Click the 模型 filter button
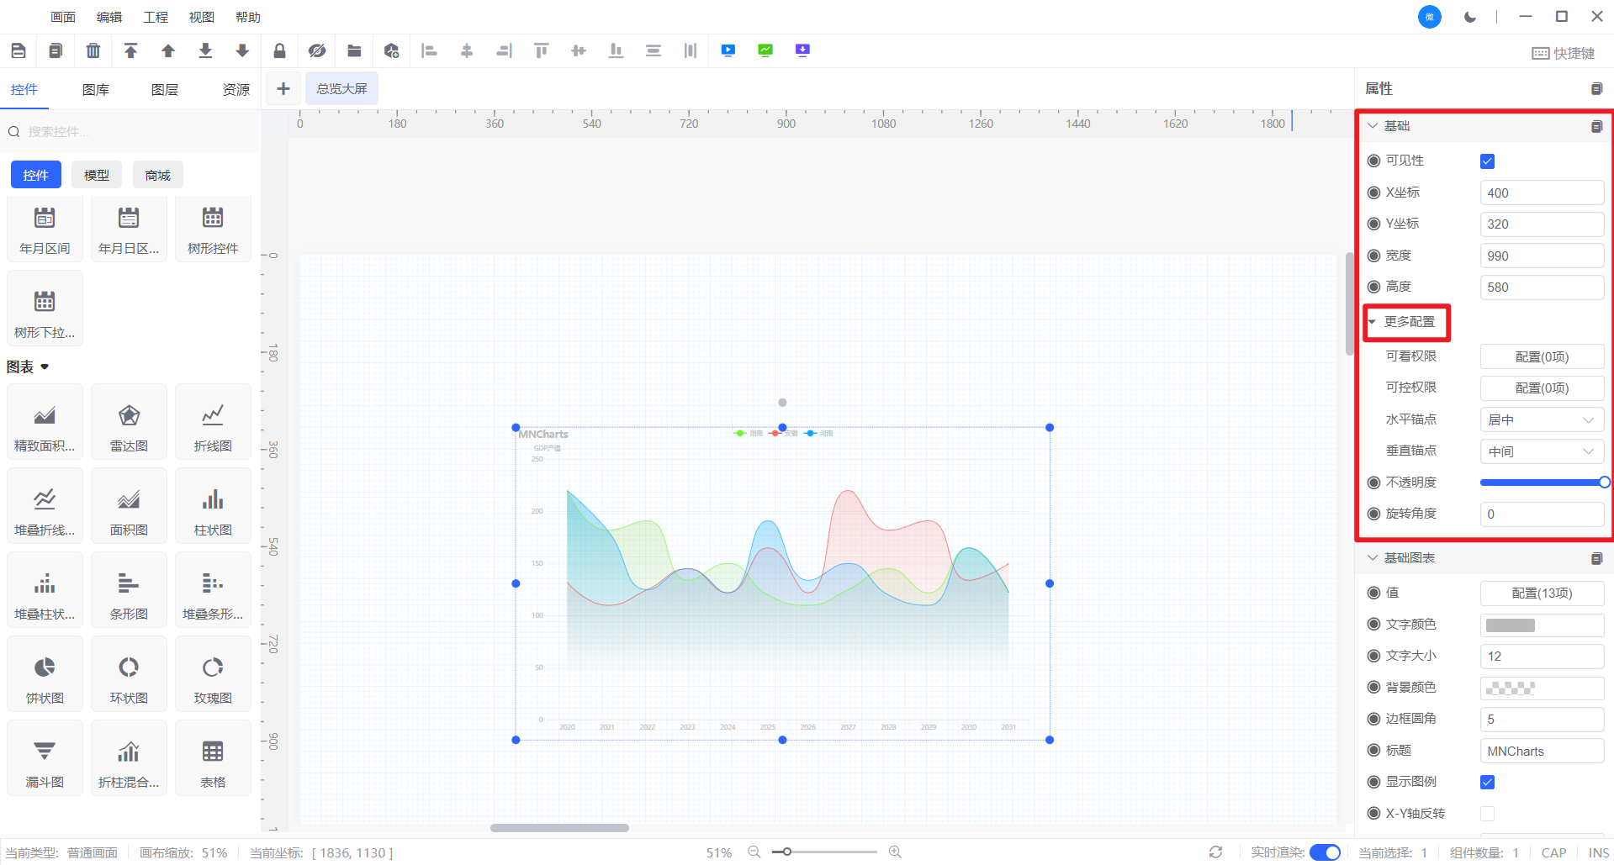The height and width of the screenshot is (865, 1614). 97,175
